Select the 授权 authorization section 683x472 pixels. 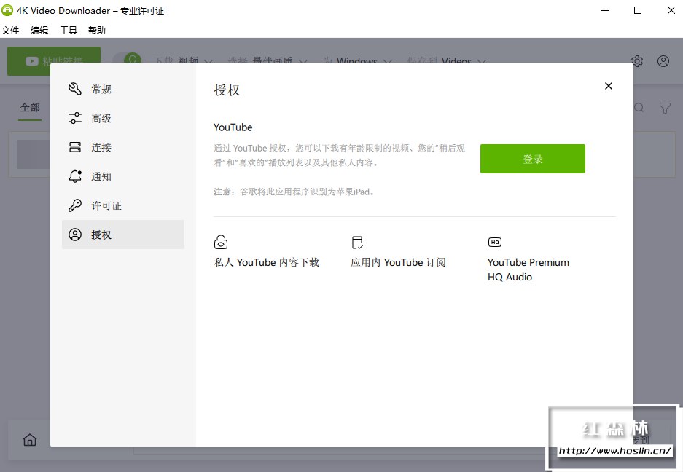coord(123,235)
